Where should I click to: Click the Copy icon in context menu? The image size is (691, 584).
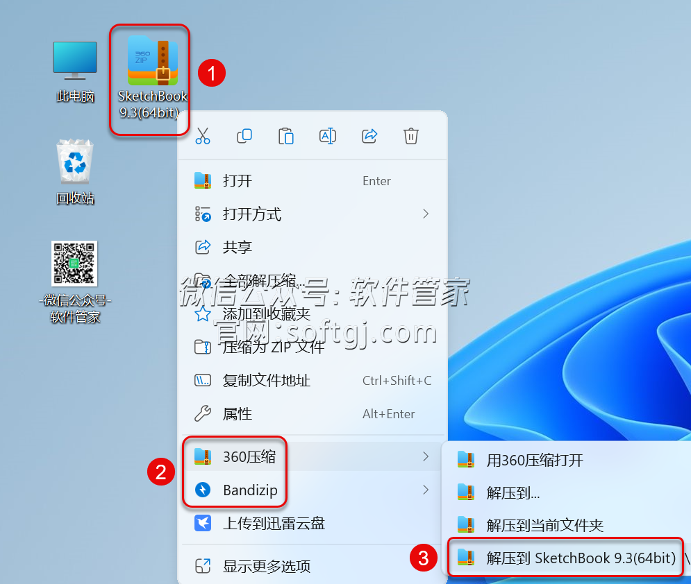tap(244, 136)
